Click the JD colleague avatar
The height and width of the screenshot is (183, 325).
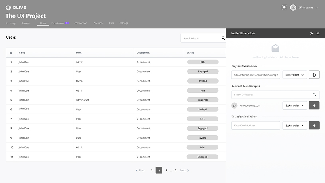tap(234, 105)
